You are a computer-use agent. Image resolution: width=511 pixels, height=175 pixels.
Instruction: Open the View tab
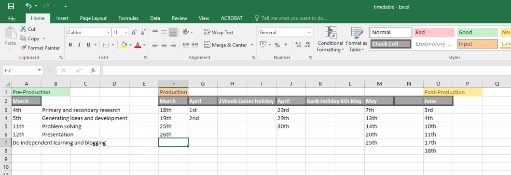pyautogui.click(x=204, y=18)
